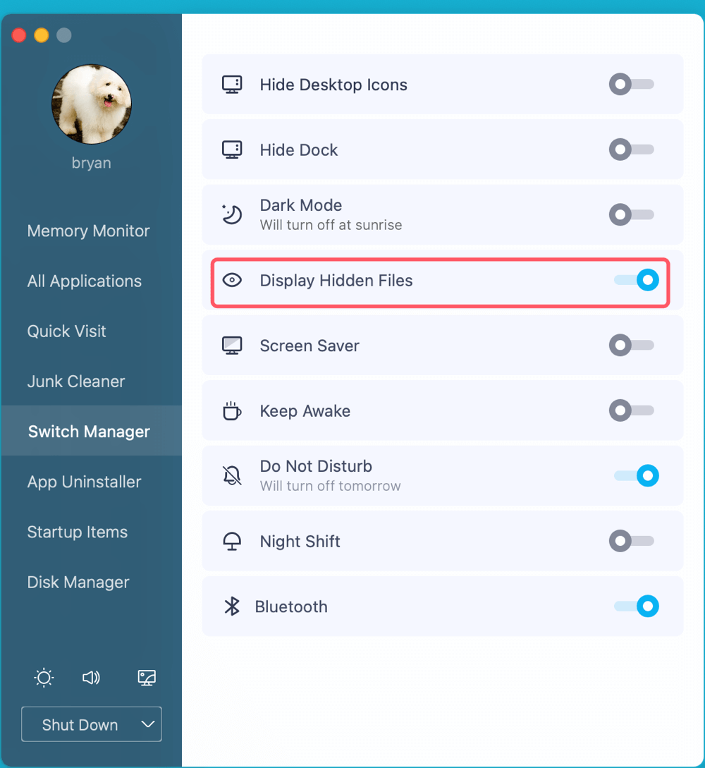705x768 pixels.
Task: Open the Memory Monitor section
Action: click(89, 231)
